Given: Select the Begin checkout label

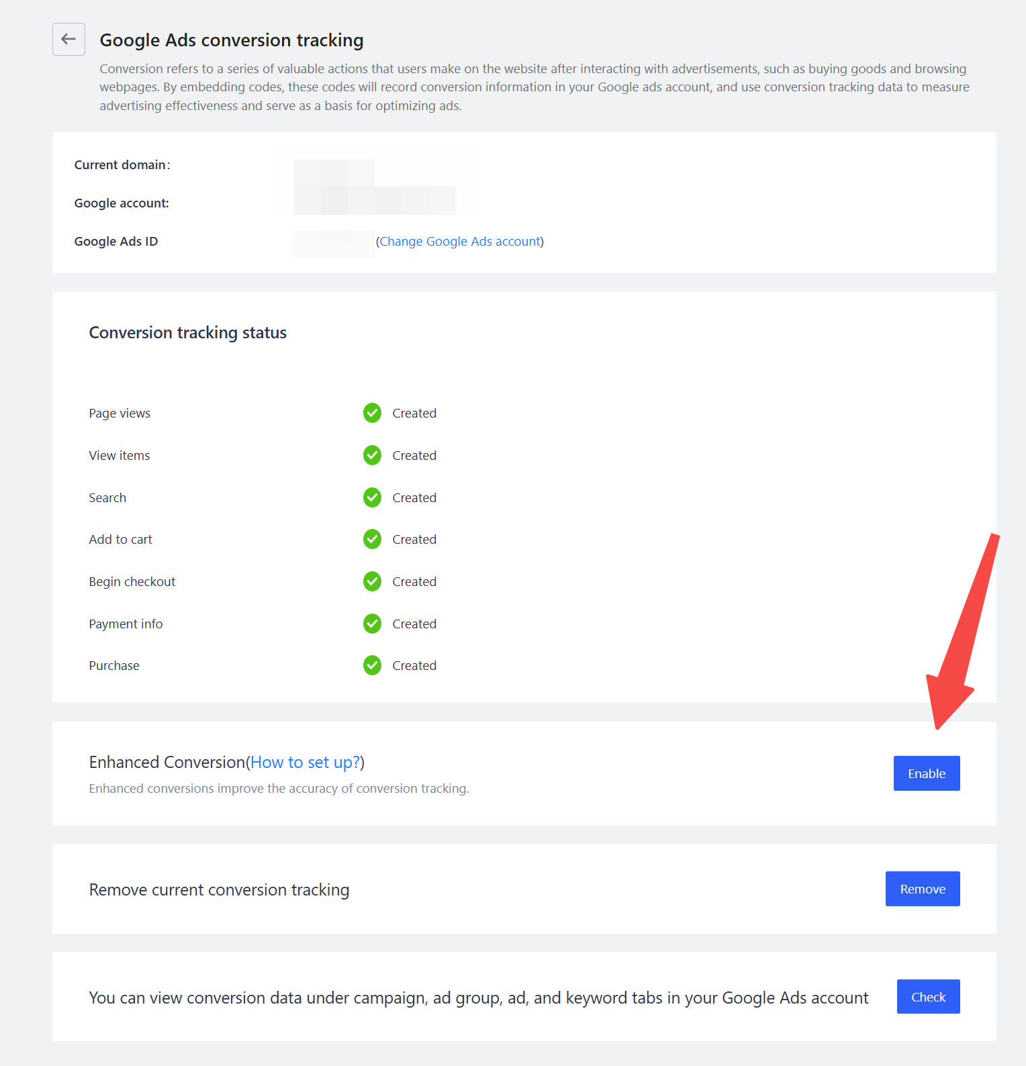Looking at the screenshot, I should click(x=132, y=581).
